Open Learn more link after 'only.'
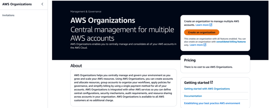270x108 pixels. (196, 45)
